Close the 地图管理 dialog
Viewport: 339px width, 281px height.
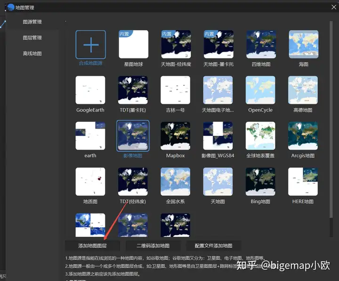pyautogui.click(x=334, y=7)
